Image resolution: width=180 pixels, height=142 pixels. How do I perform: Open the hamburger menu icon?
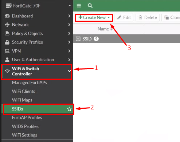coord(79,6)
